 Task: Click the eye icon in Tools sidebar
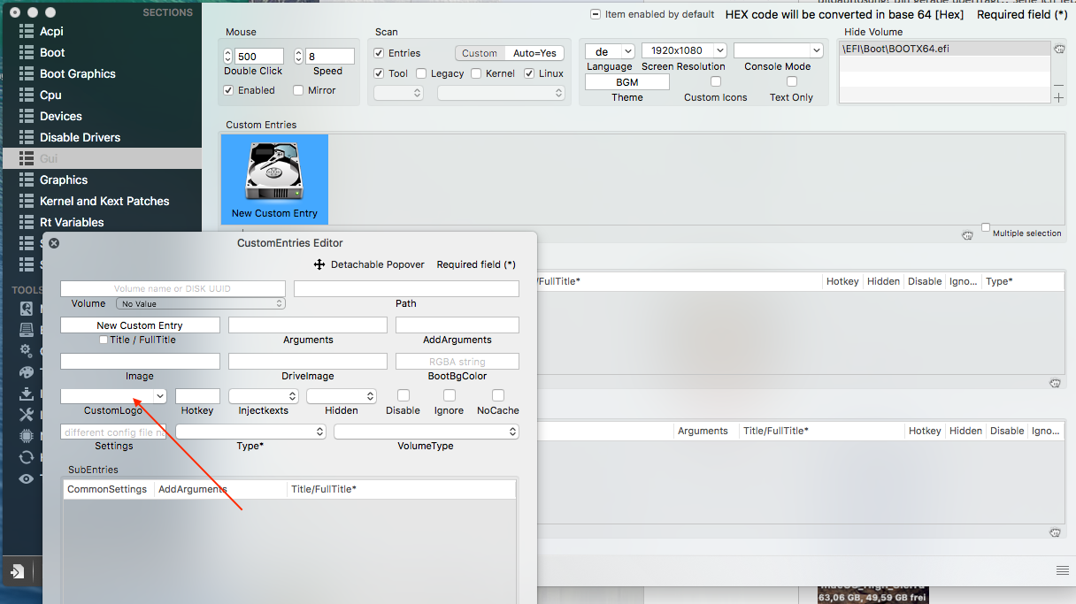click(27, 478)
